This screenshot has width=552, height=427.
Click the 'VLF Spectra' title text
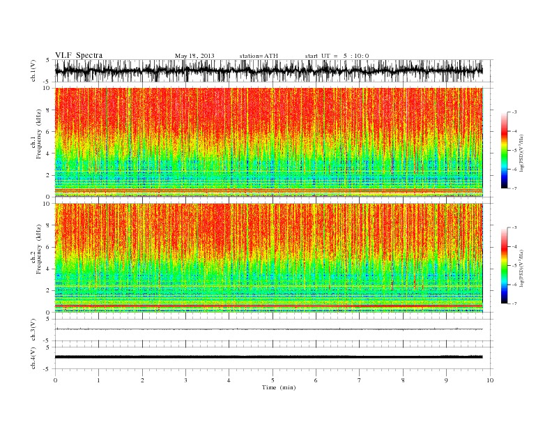(x=79, y=55)
